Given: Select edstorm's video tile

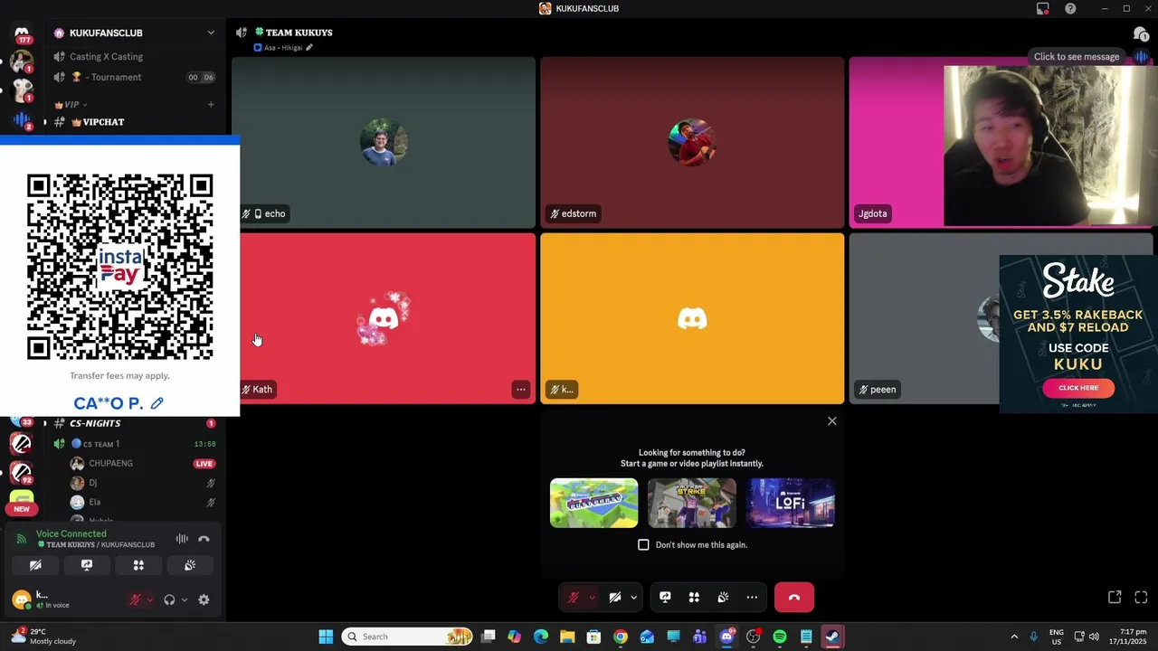Looking at the screenshot, I should pyautogui.click(x=692, y=143).
